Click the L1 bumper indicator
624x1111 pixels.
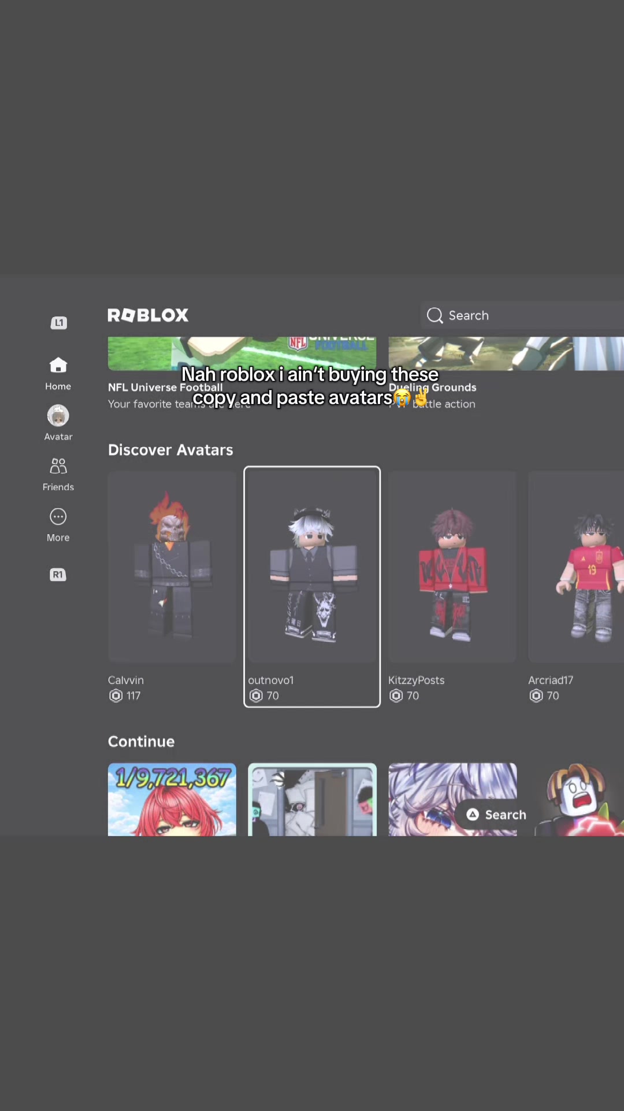coord(58,323)
